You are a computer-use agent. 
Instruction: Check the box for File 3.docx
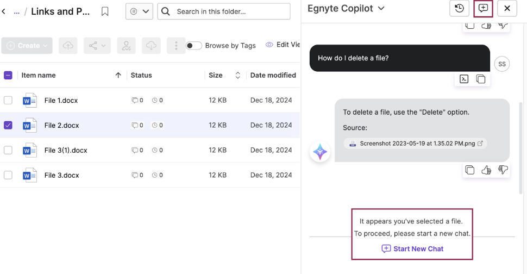pos(8,175)
